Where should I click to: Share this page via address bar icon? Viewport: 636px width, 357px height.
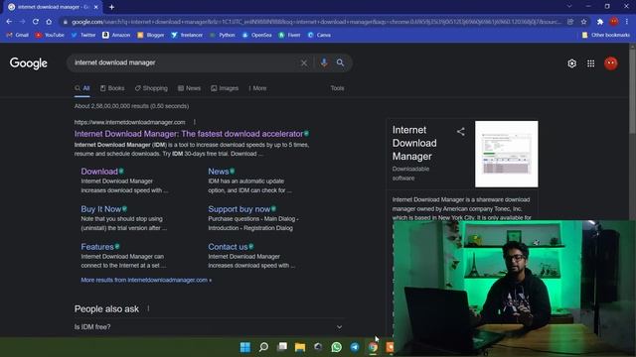(569, 22)
